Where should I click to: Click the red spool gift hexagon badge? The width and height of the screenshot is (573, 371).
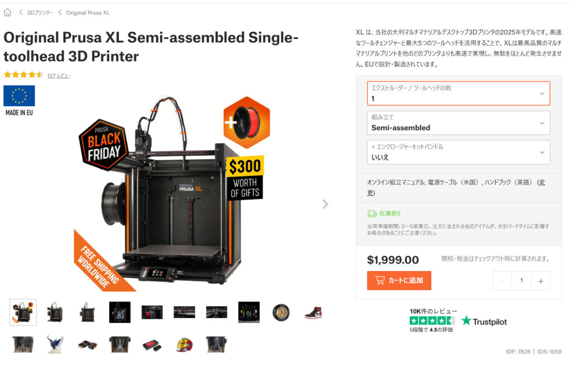coord(247,122)
